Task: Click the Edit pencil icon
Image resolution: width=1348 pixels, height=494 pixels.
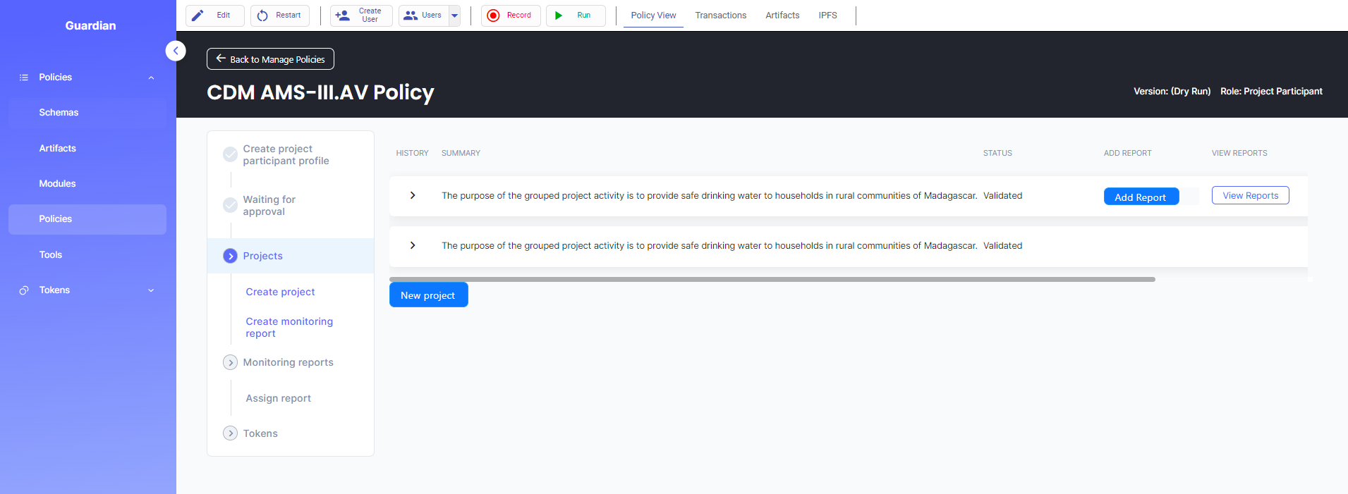Action: click(198, 16)
